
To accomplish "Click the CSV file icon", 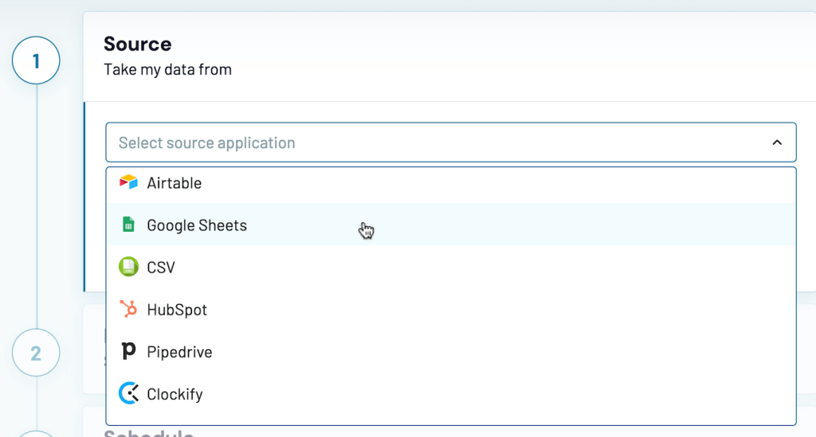I will [x=128, y=267].
